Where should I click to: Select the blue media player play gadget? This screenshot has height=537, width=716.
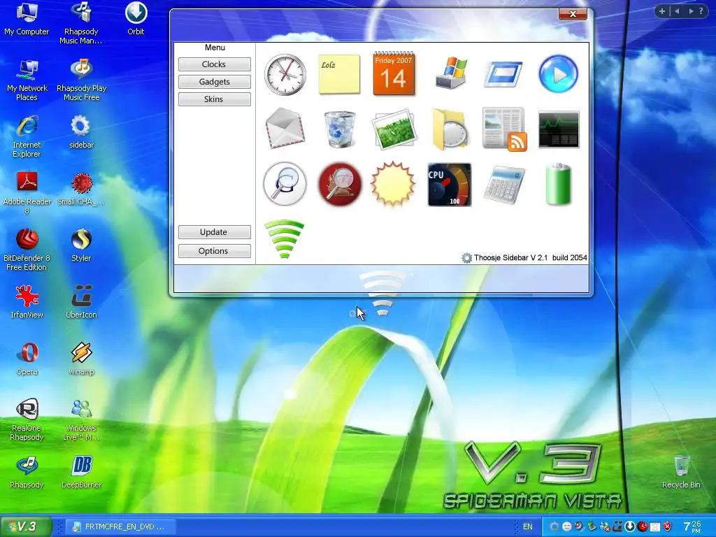click(x=558, y=74)
